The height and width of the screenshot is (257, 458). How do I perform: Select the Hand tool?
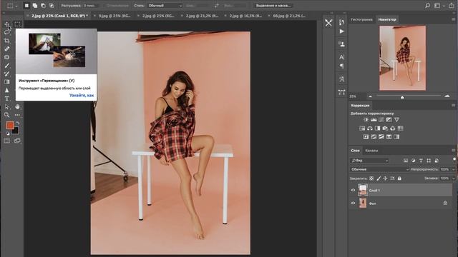point(17,106)
